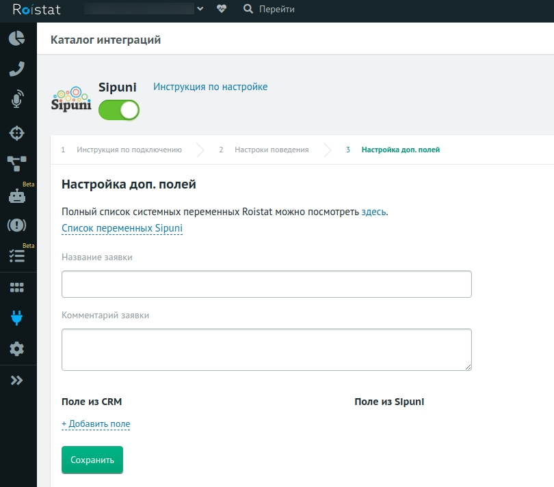Click the green Сохранить button
Image resolution: width=554 pixels, height=487 pixels.
92,460
